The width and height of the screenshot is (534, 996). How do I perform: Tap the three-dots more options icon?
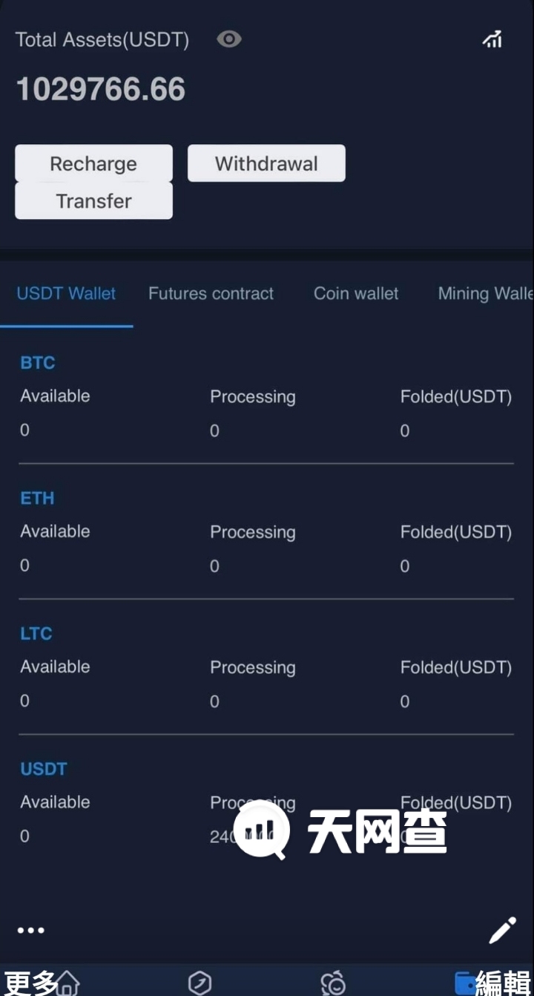tap(31, 930)
